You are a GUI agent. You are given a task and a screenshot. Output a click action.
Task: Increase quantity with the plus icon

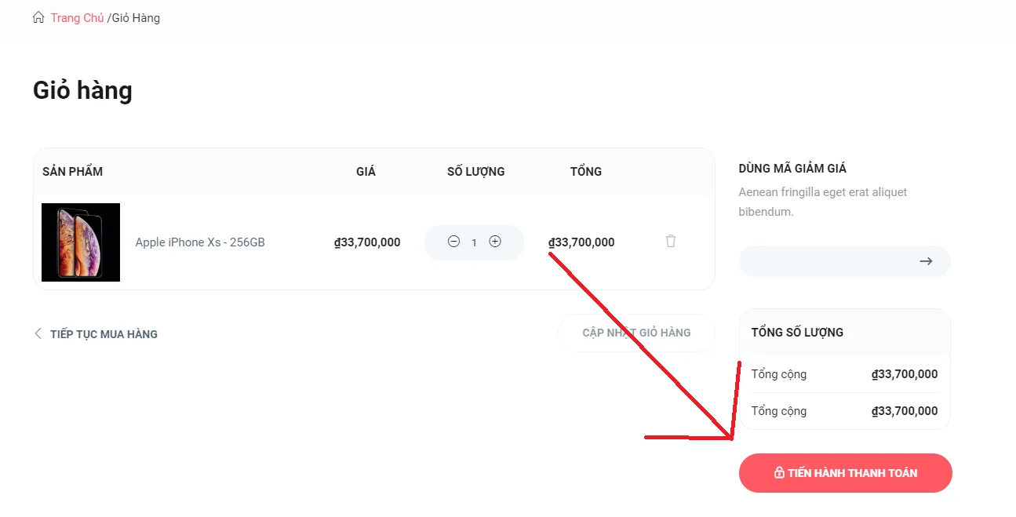coord(495,242)
